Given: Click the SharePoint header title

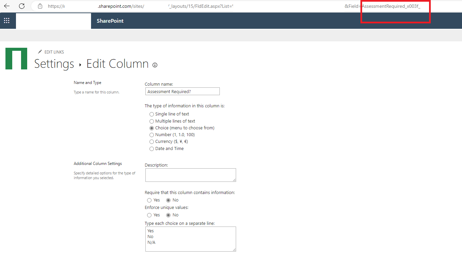Looking at the screenshot, I should tap(110, 21).
